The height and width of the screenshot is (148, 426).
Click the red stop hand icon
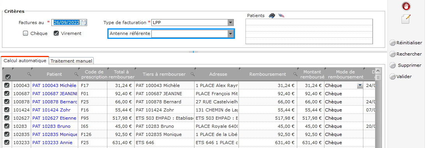tap(406, 6)
